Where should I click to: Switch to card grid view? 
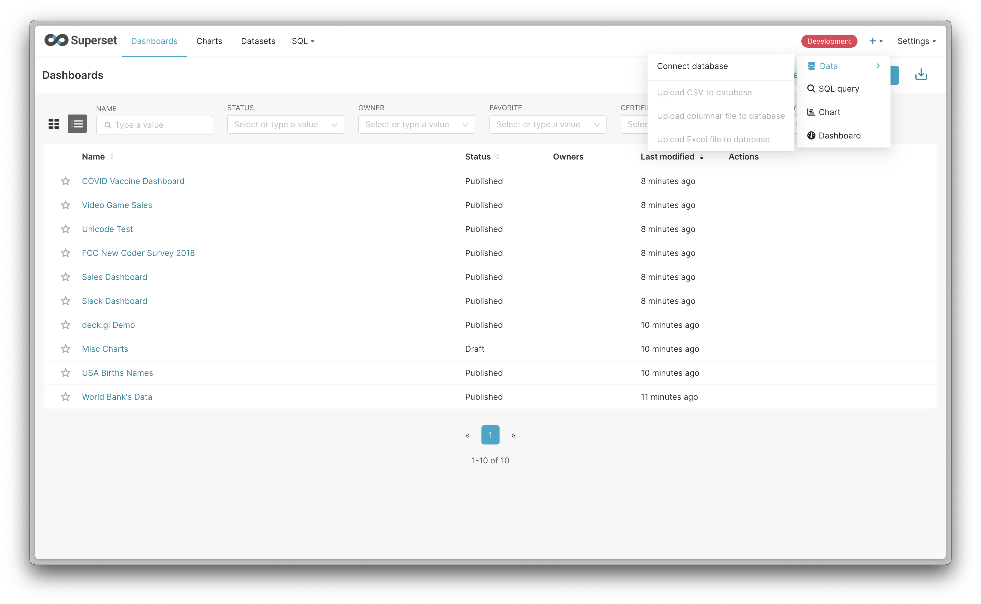pos(54,124)
